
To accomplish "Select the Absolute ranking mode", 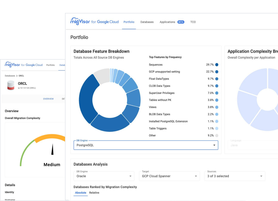I will click(x=80, y=193).
